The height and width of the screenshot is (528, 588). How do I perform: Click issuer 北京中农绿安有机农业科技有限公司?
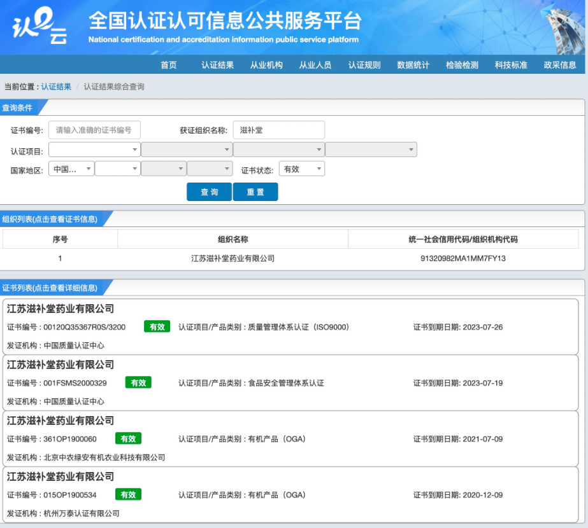point(104,457)
